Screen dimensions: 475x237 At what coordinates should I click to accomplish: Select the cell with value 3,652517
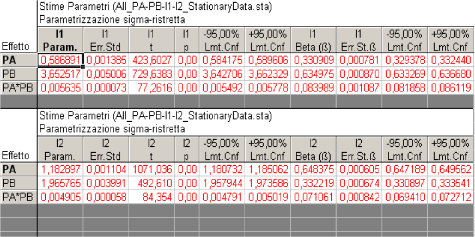click(x=60, y=72)
